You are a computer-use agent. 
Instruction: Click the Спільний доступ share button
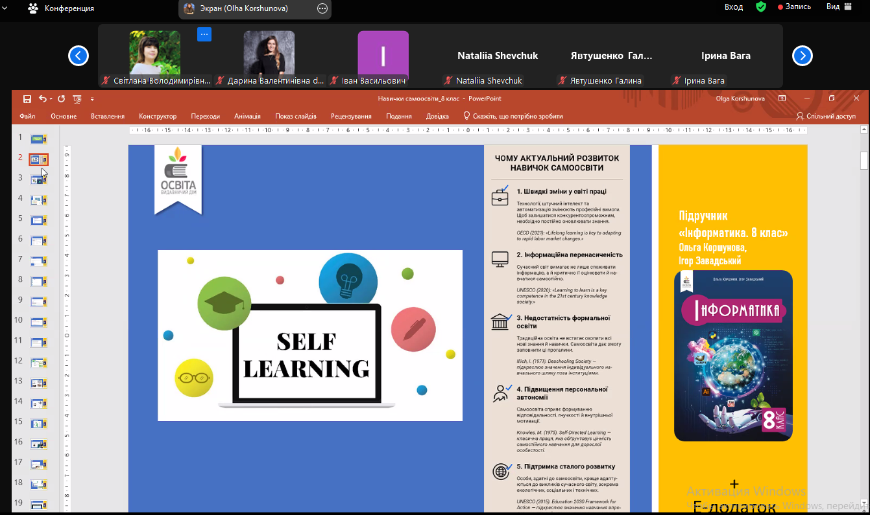(826, 117)
